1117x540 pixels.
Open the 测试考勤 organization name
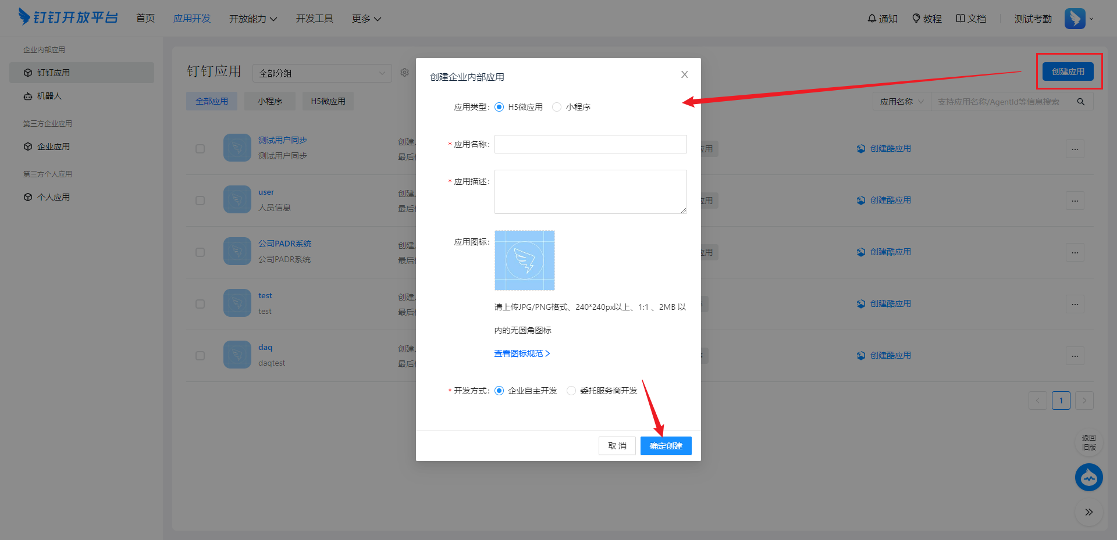1033,19
